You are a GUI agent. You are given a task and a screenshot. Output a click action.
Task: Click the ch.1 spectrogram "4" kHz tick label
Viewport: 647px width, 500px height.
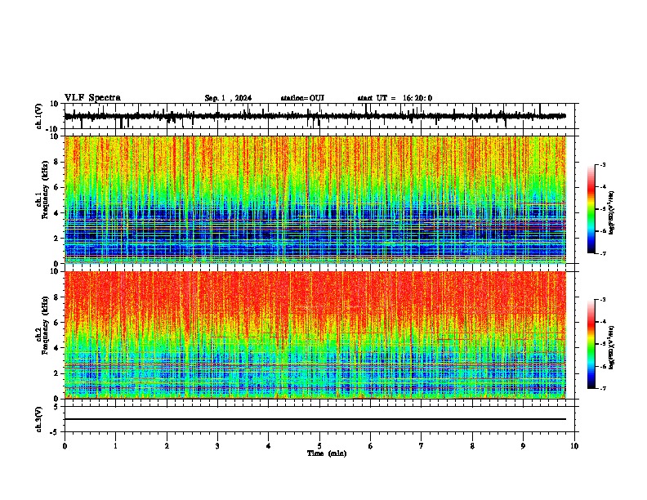(57, 213)
